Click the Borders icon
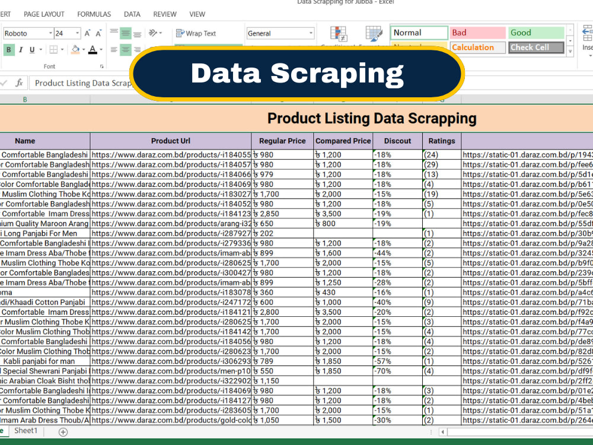Image resolution: width=593 pixels, height=445 pixels. (54, 50)
